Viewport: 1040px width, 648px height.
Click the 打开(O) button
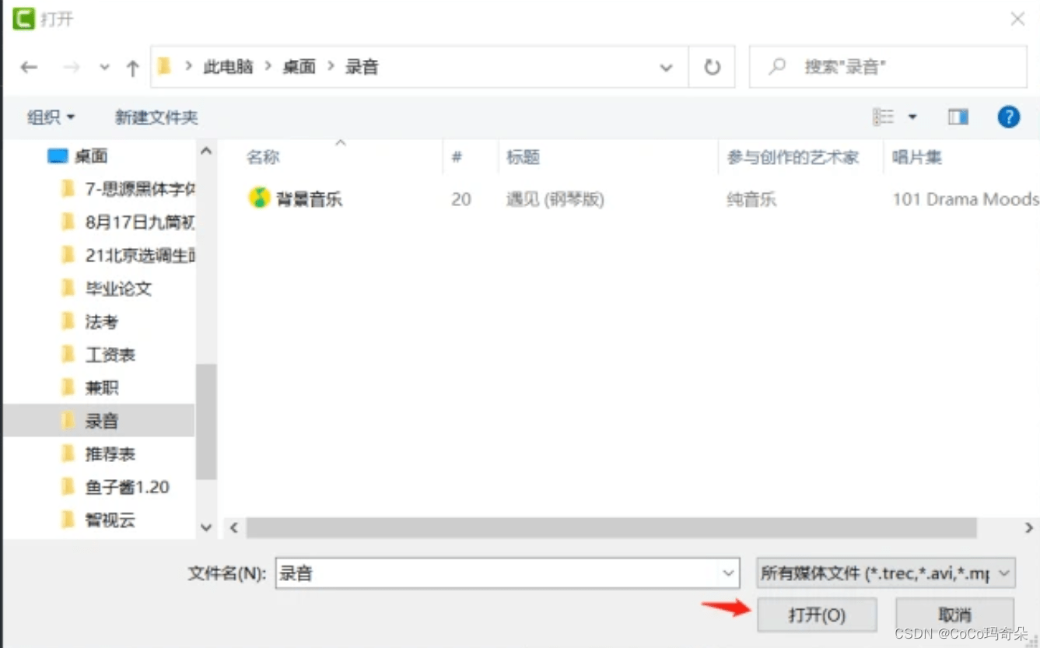click(x=817, y=615)
